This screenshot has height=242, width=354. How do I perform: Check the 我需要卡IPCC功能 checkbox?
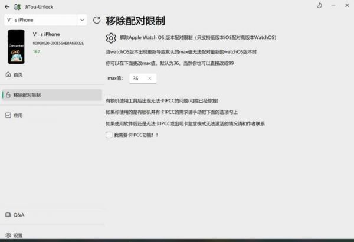pyautogui.click(x=109, y=135)
